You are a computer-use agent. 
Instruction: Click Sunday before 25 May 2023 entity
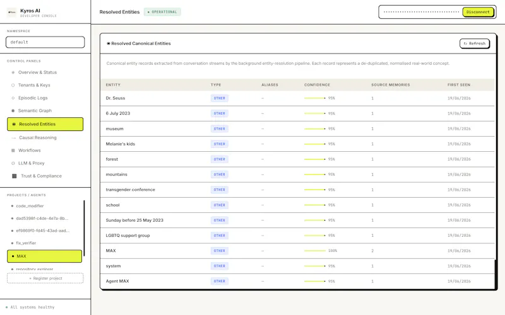coord(134,220)
